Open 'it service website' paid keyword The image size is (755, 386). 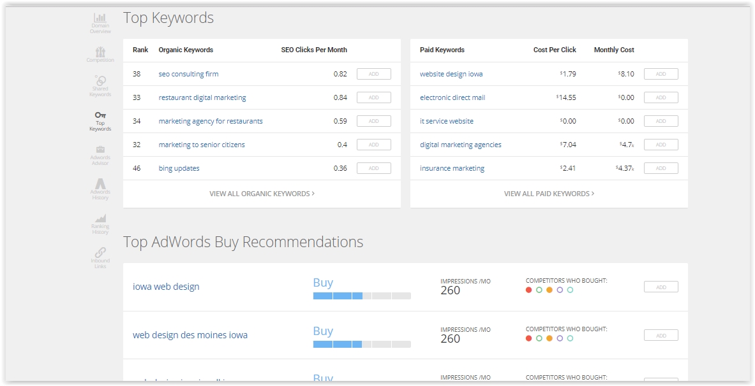coord(446,121)
